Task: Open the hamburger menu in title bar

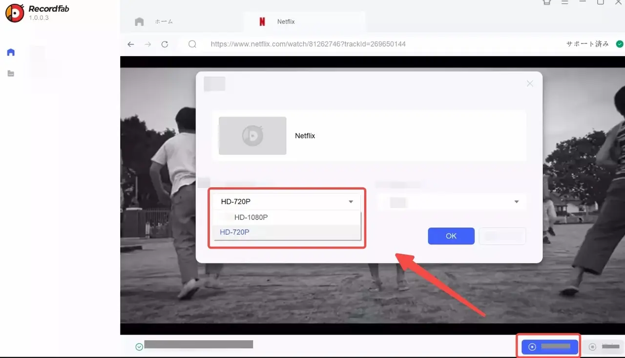Action: coord(565,2)
